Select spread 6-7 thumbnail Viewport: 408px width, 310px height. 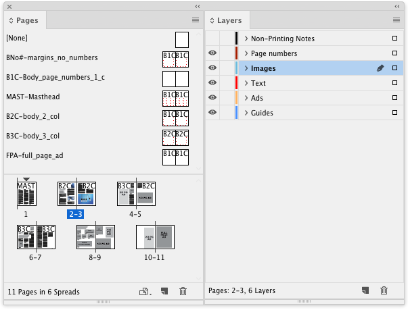click(x=36, y=237)
